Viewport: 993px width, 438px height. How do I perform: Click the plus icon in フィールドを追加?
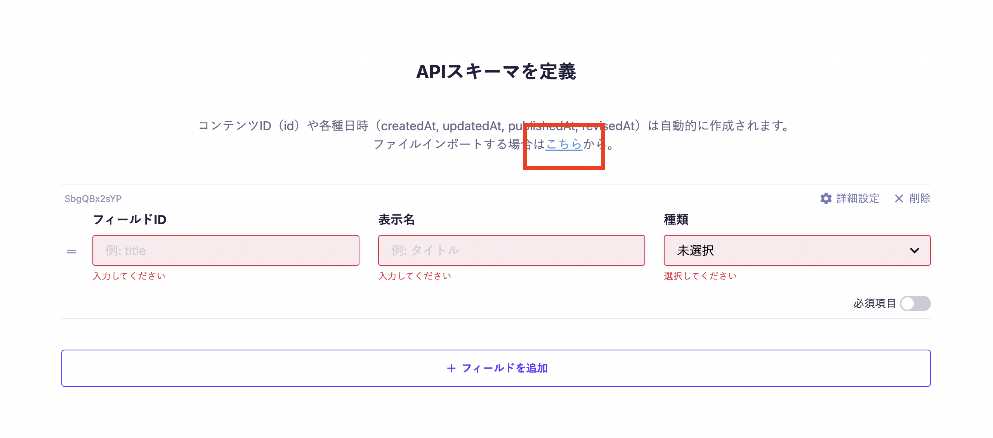click(x=451, y=368)
